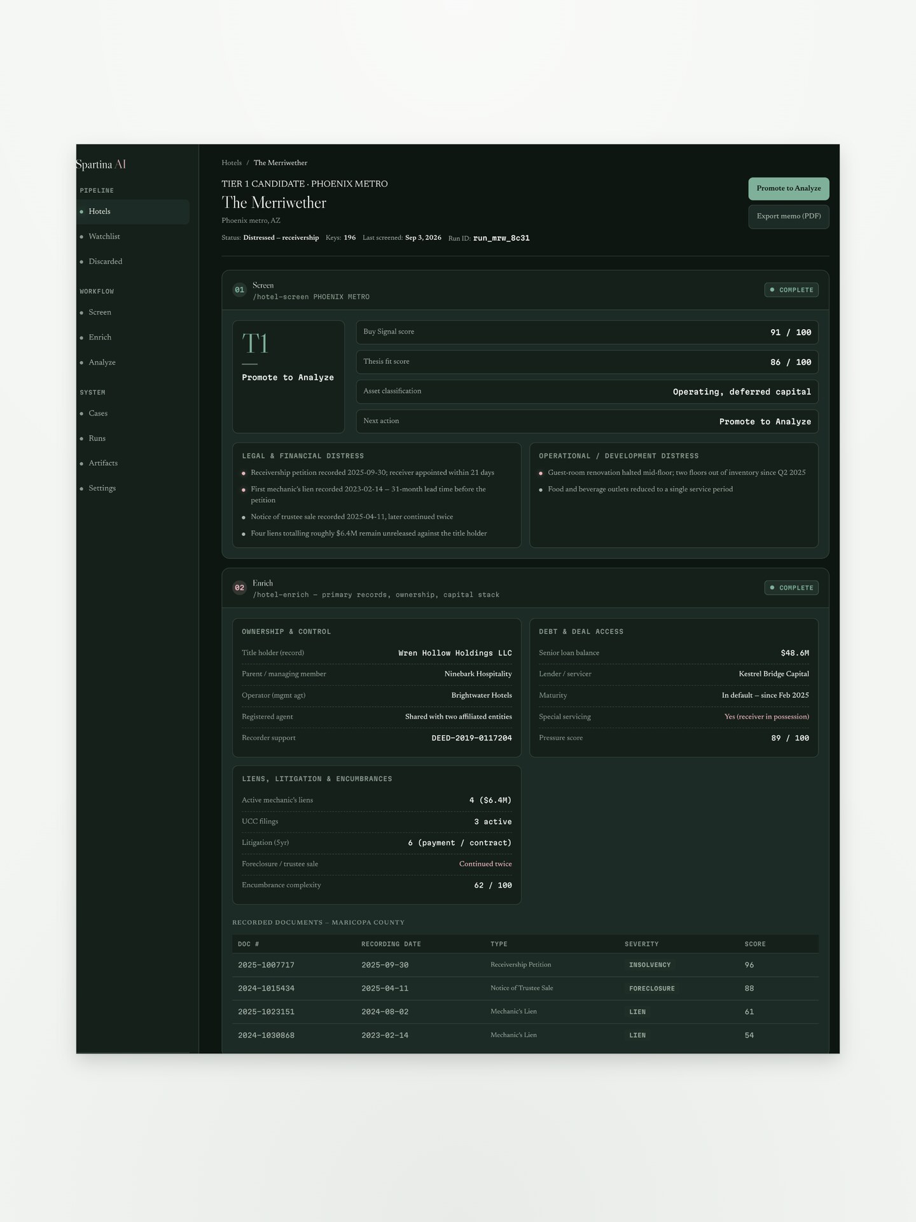Viewport: 916px width, 1222px height.
Task: Click The Merriwether breadcrumb
Action: click(x=281, y=163)
